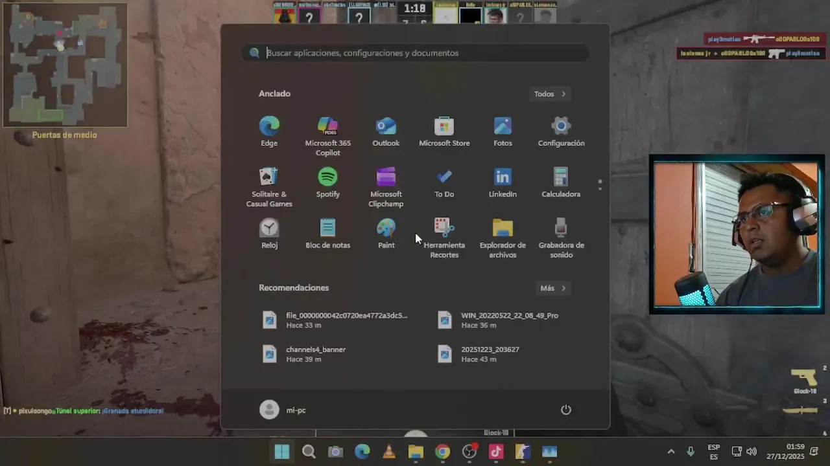
Task: Open Explorador de archivos
Action: [x=503, y=239]
